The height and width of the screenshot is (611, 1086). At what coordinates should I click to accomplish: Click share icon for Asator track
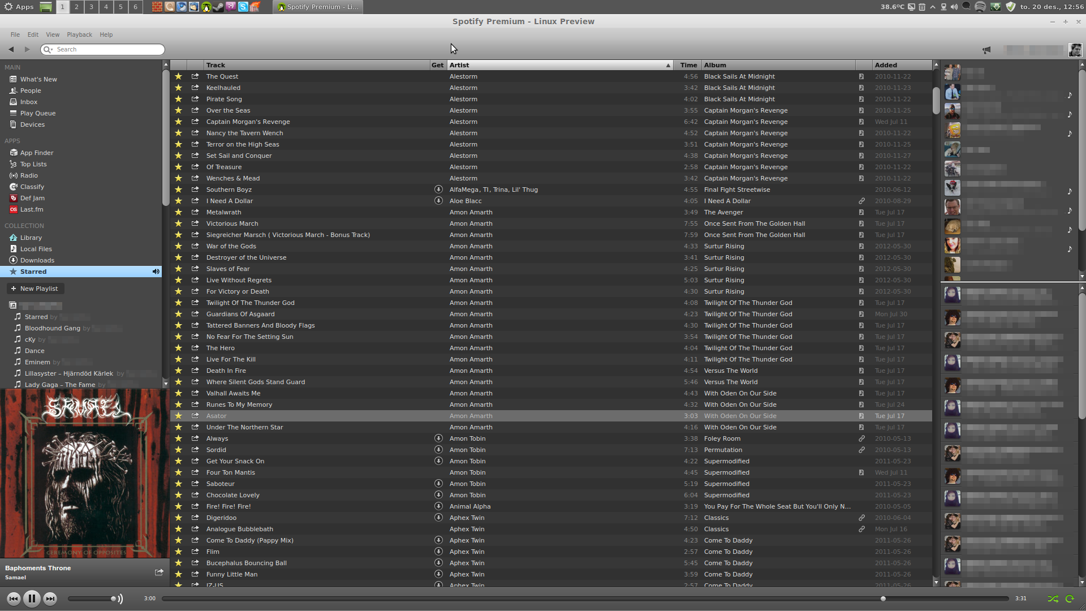click(x=195, y=415)
